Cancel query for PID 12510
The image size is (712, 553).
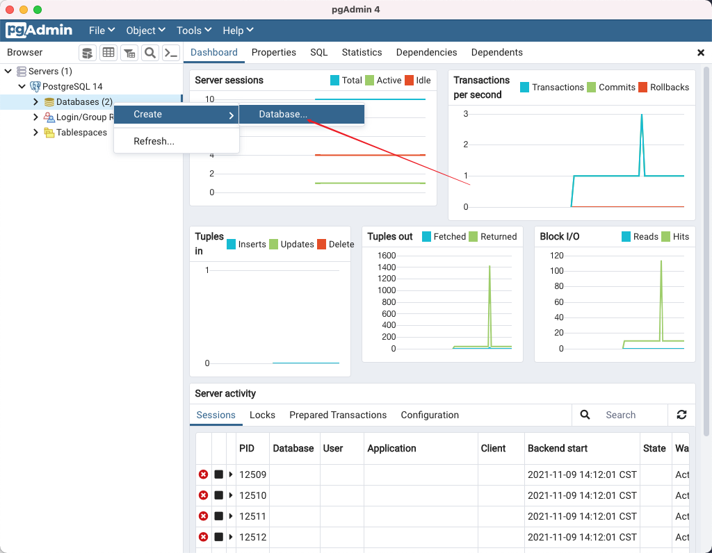218,495
